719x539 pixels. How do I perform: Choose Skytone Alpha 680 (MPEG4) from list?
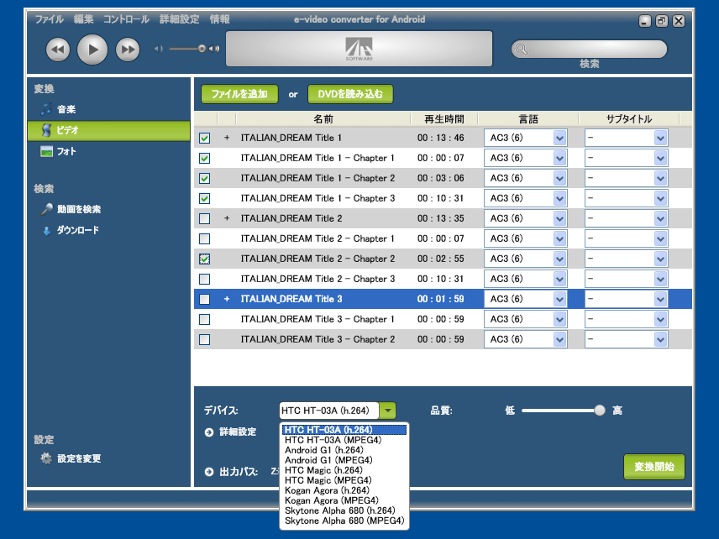click(x=344, y=521)
